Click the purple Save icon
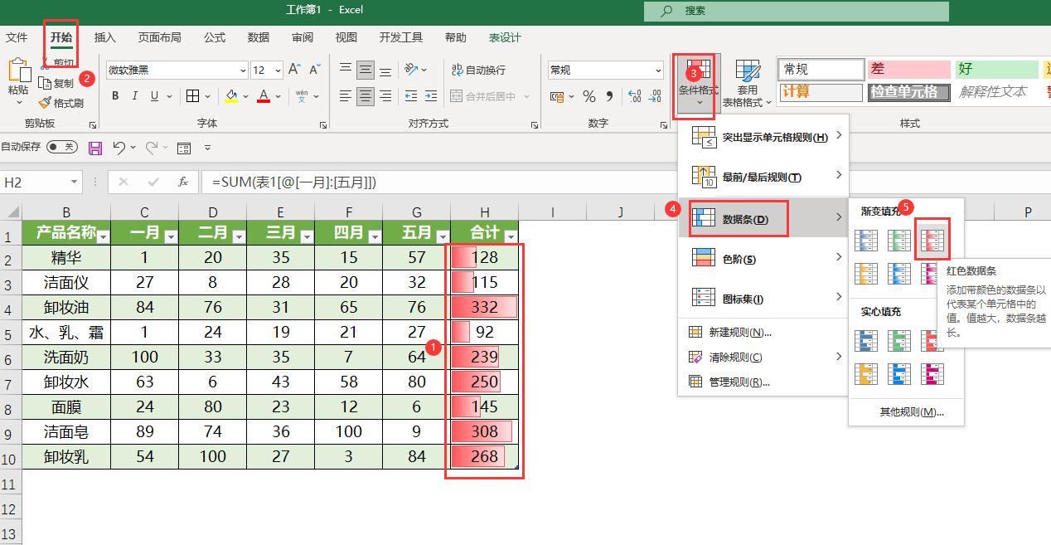Viewport: 1051px width, 545px height. pyautogui.click(x=95, y=148)
